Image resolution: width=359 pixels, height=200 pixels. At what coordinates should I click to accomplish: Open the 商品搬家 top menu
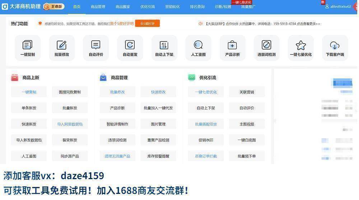click(123, 6)
